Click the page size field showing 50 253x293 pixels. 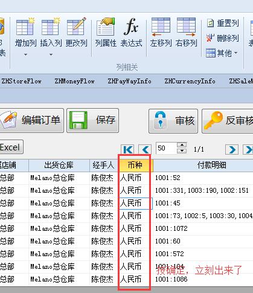click(167, 148)
